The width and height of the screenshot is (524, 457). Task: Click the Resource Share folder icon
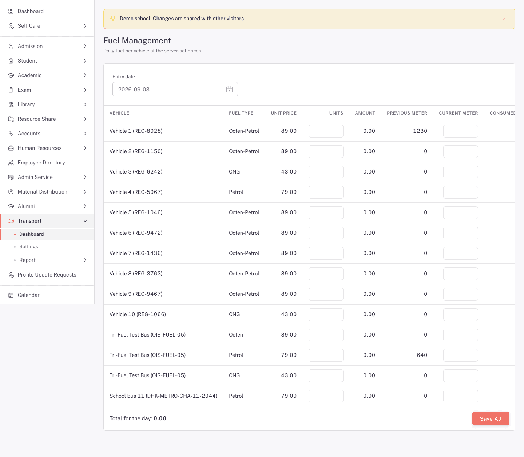point(11,119)
